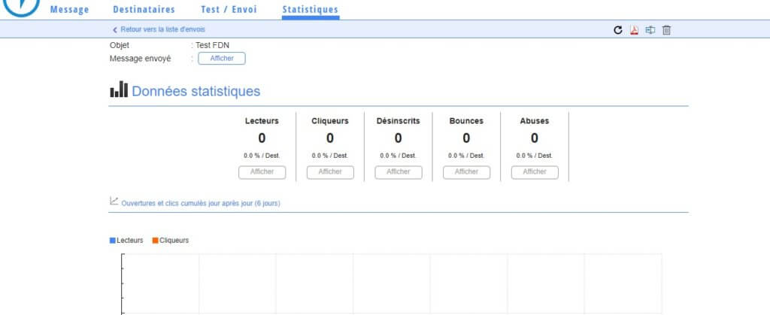This screenshot has width=770, height=315.
Task: Click the back chevron before Retour
Action: click(x=115, y=30)
